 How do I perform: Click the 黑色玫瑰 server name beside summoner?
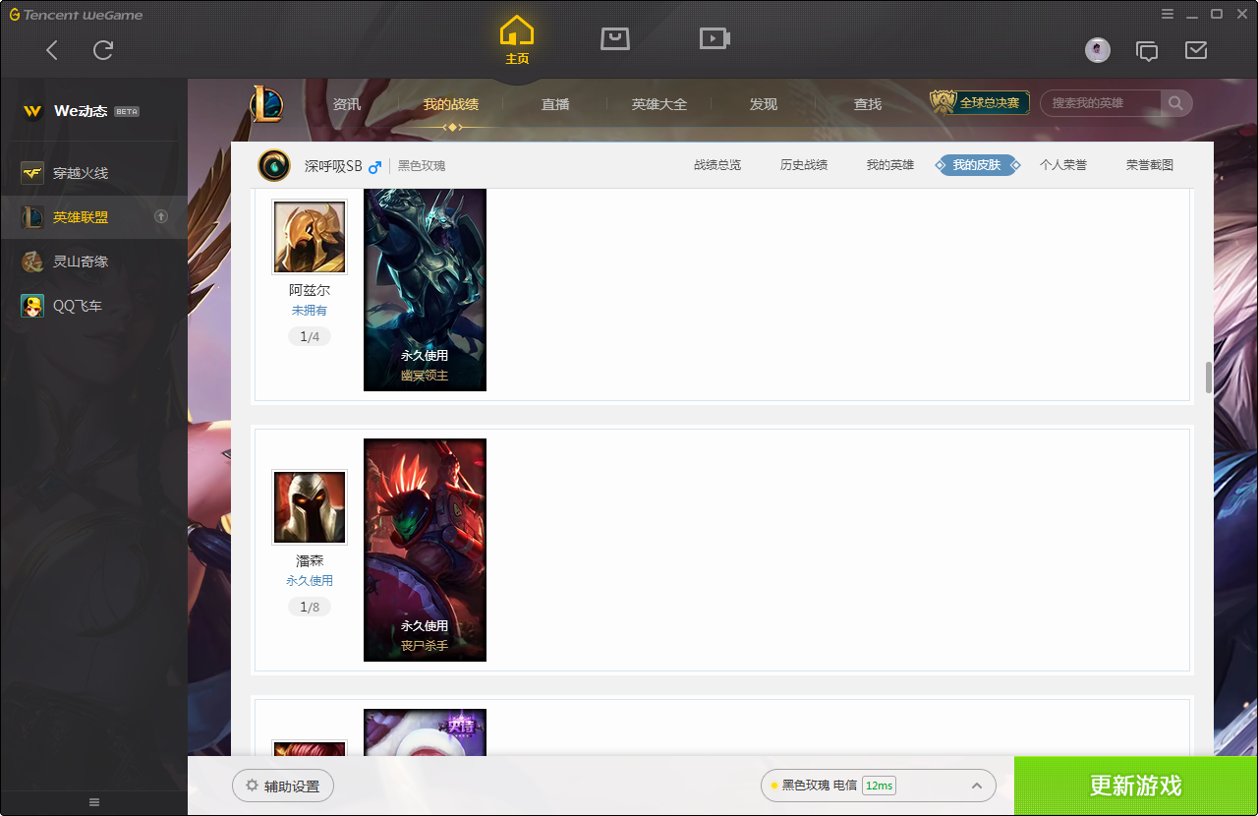click(x=422, y=166)
